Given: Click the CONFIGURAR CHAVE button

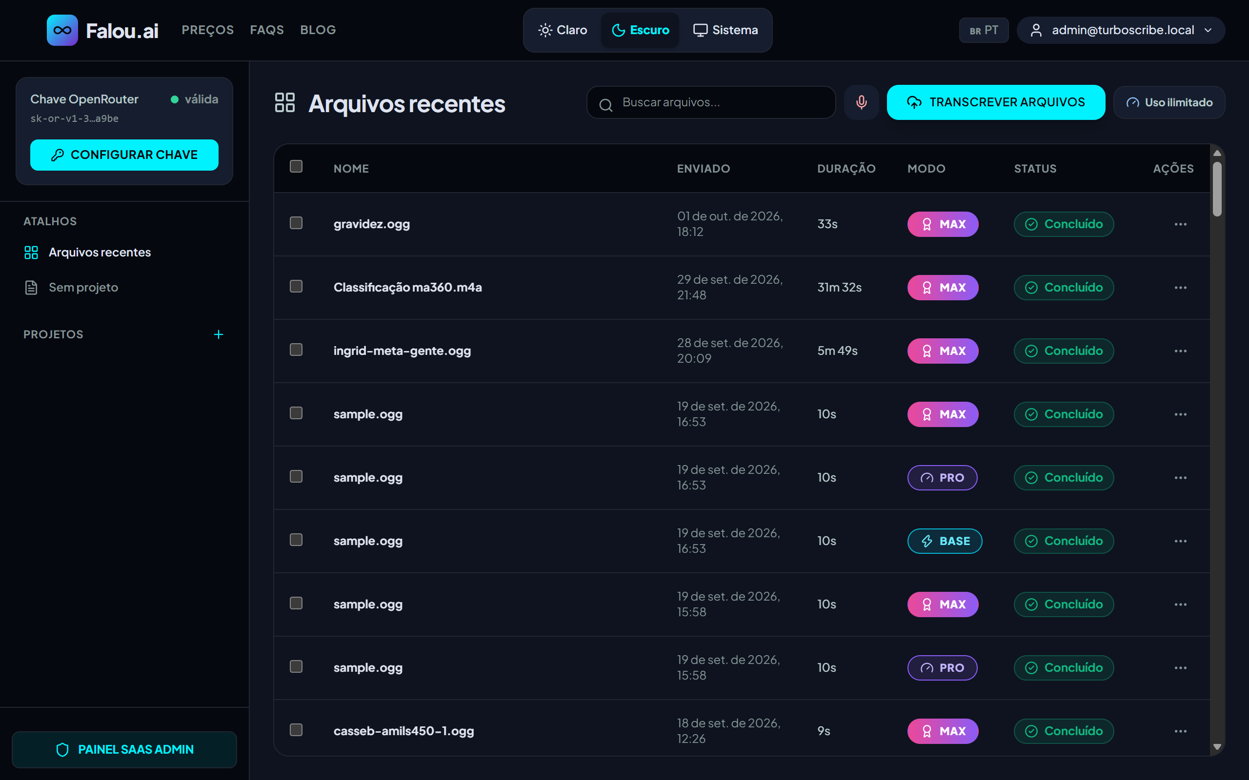Looking at the screenshot, I should (x=124, y=155).
